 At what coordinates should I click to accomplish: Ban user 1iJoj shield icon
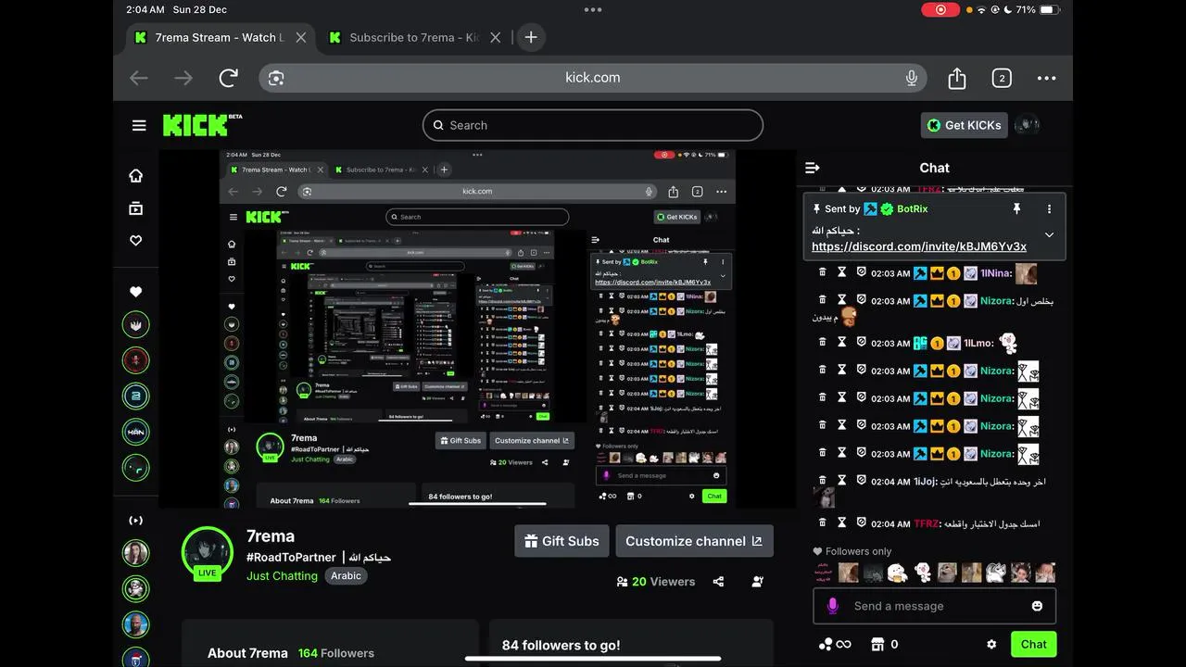tap(862, 481)
